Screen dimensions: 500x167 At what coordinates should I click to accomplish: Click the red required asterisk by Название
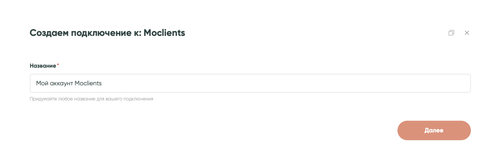[58, 64]
